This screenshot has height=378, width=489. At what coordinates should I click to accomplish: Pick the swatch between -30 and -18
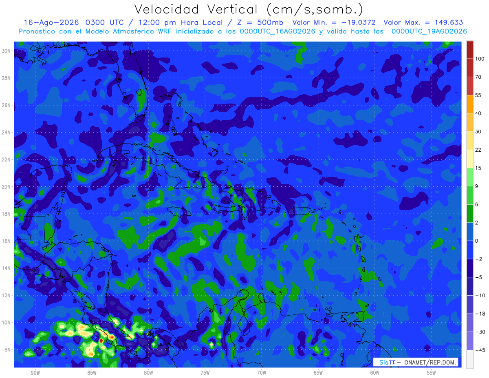[470, 323]
